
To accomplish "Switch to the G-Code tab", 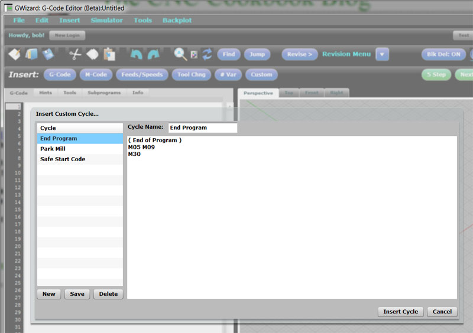I will 19,93.
